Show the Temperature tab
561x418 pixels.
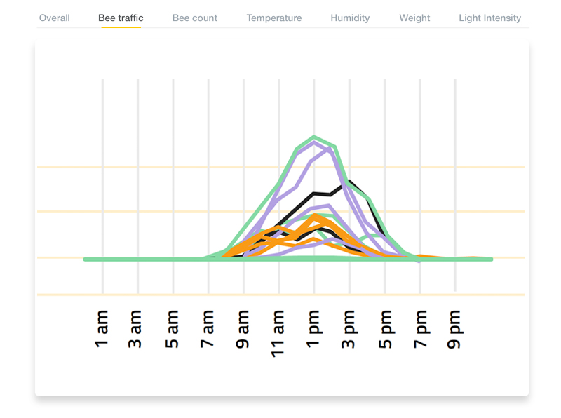tap(274, 18)
